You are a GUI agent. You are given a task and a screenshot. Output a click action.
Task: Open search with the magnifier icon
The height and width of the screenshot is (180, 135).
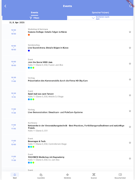click(x=130, y=6)
